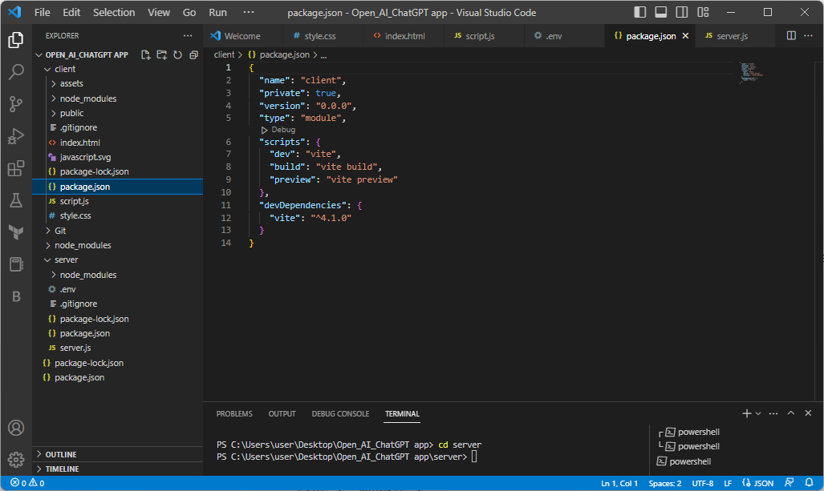Open .env file in the server folder

(67, 289)
